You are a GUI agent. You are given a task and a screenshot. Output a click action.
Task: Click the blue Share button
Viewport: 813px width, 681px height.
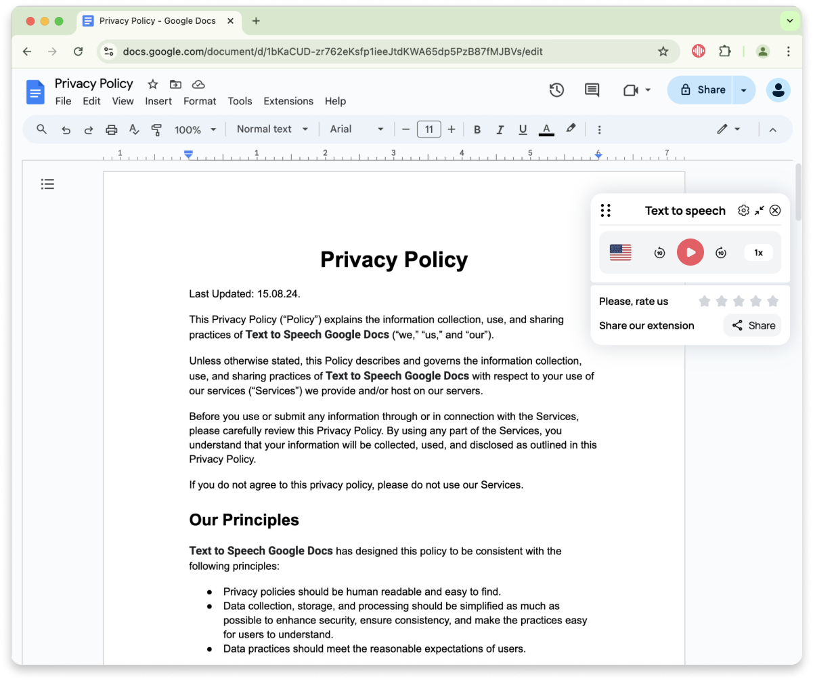(701, 90)
